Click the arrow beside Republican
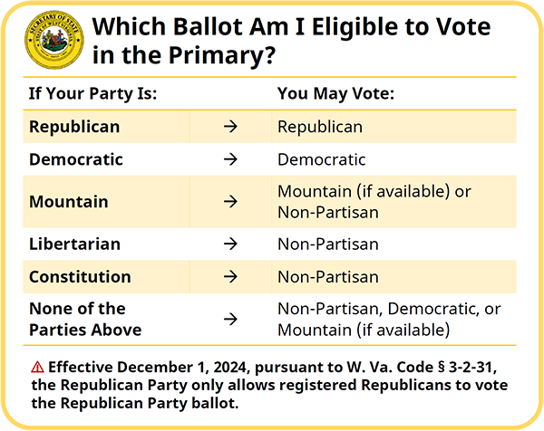Viewport: 544px width, 431px height. (x=230, y=127)
